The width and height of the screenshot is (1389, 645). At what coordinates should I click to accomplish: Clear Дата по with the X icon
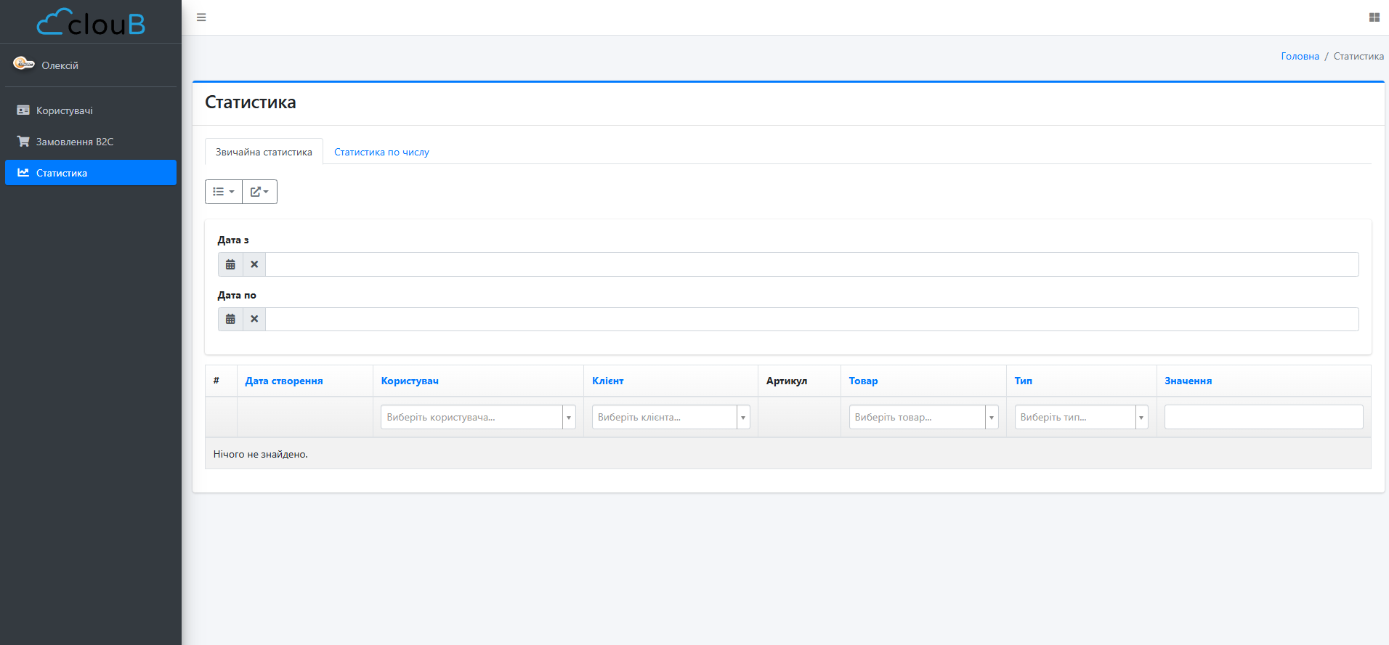254,319
